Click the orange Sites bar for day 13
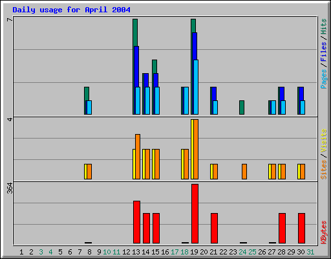Screen dimensions: 331x259 point(138,157)
